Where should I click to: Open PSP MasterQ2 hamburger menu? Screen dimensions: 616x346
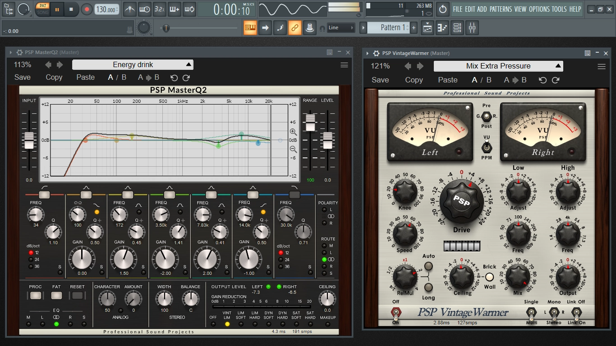point(344,65)
